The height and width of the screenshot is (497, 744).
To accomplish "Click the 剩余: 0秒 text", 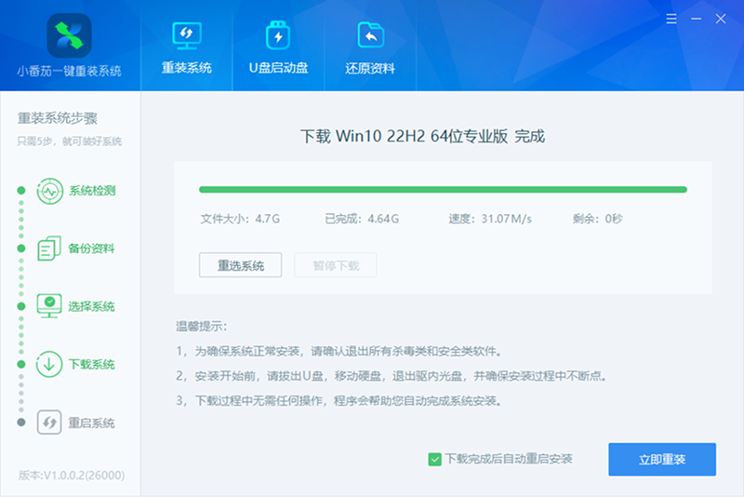I will (597, 219).
